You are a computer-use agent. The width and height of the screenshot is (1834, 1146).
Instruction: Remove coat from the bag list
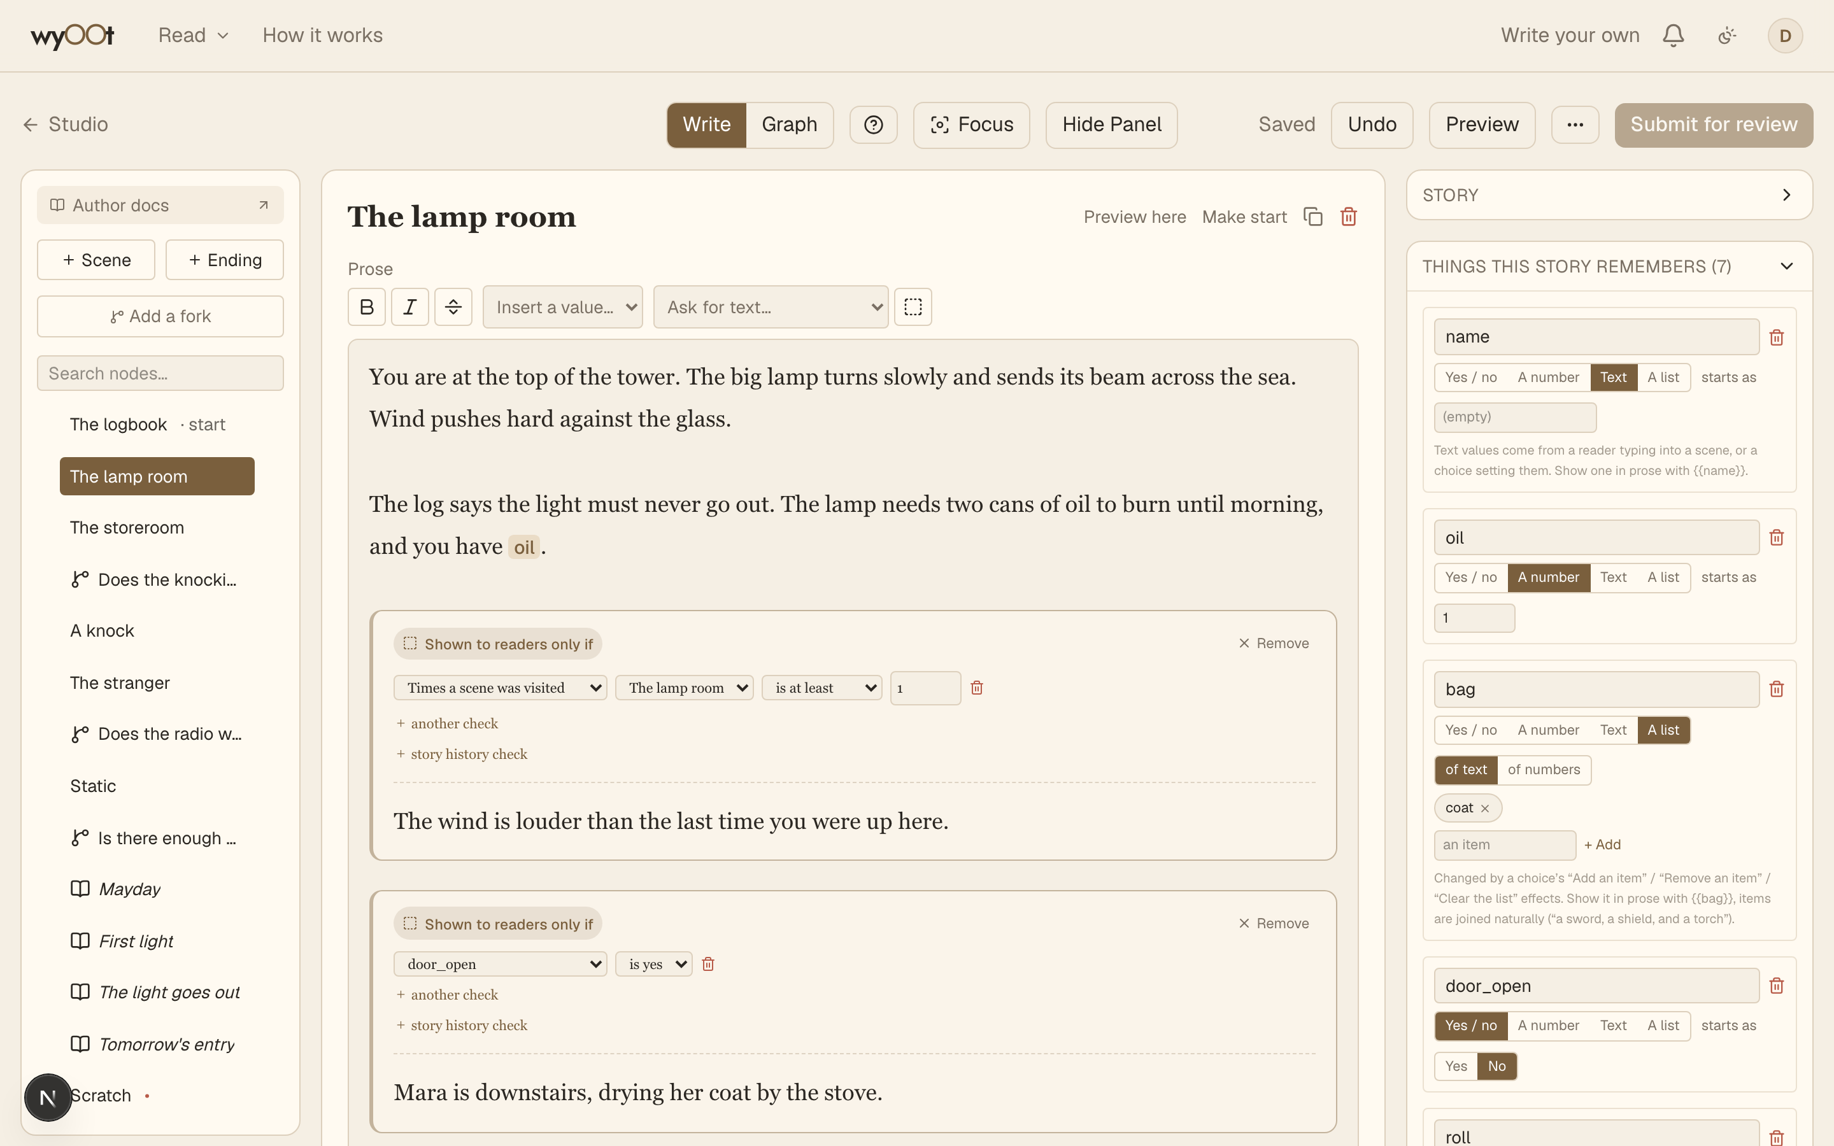[1484, 808]
